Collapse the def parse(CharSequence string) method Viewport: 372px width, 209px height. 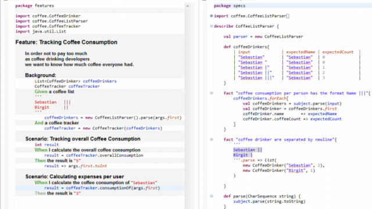[x=211, y=196]
